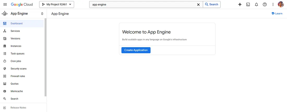Click the Quotas icon

pyautogui.click(x=5, y=84)
